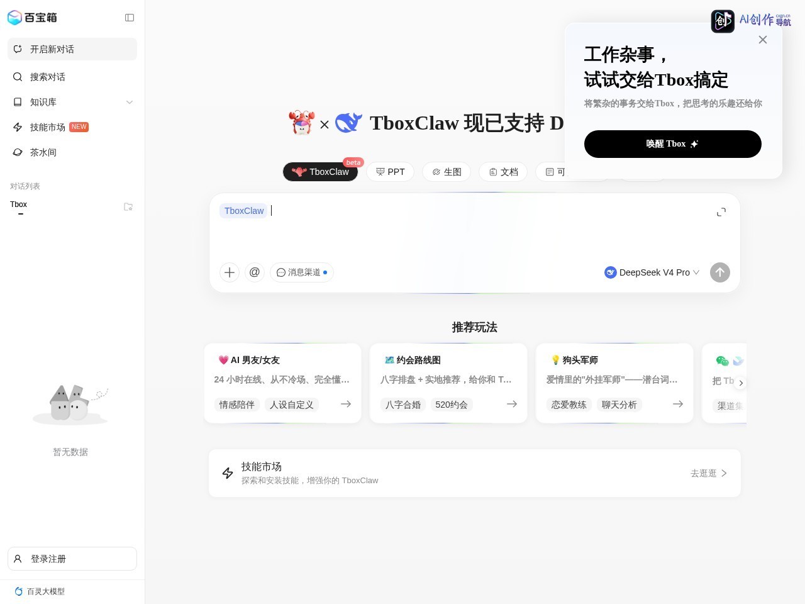
Task: Click the DeepSeek whale logo in the heading
Action: click(348, 123)
